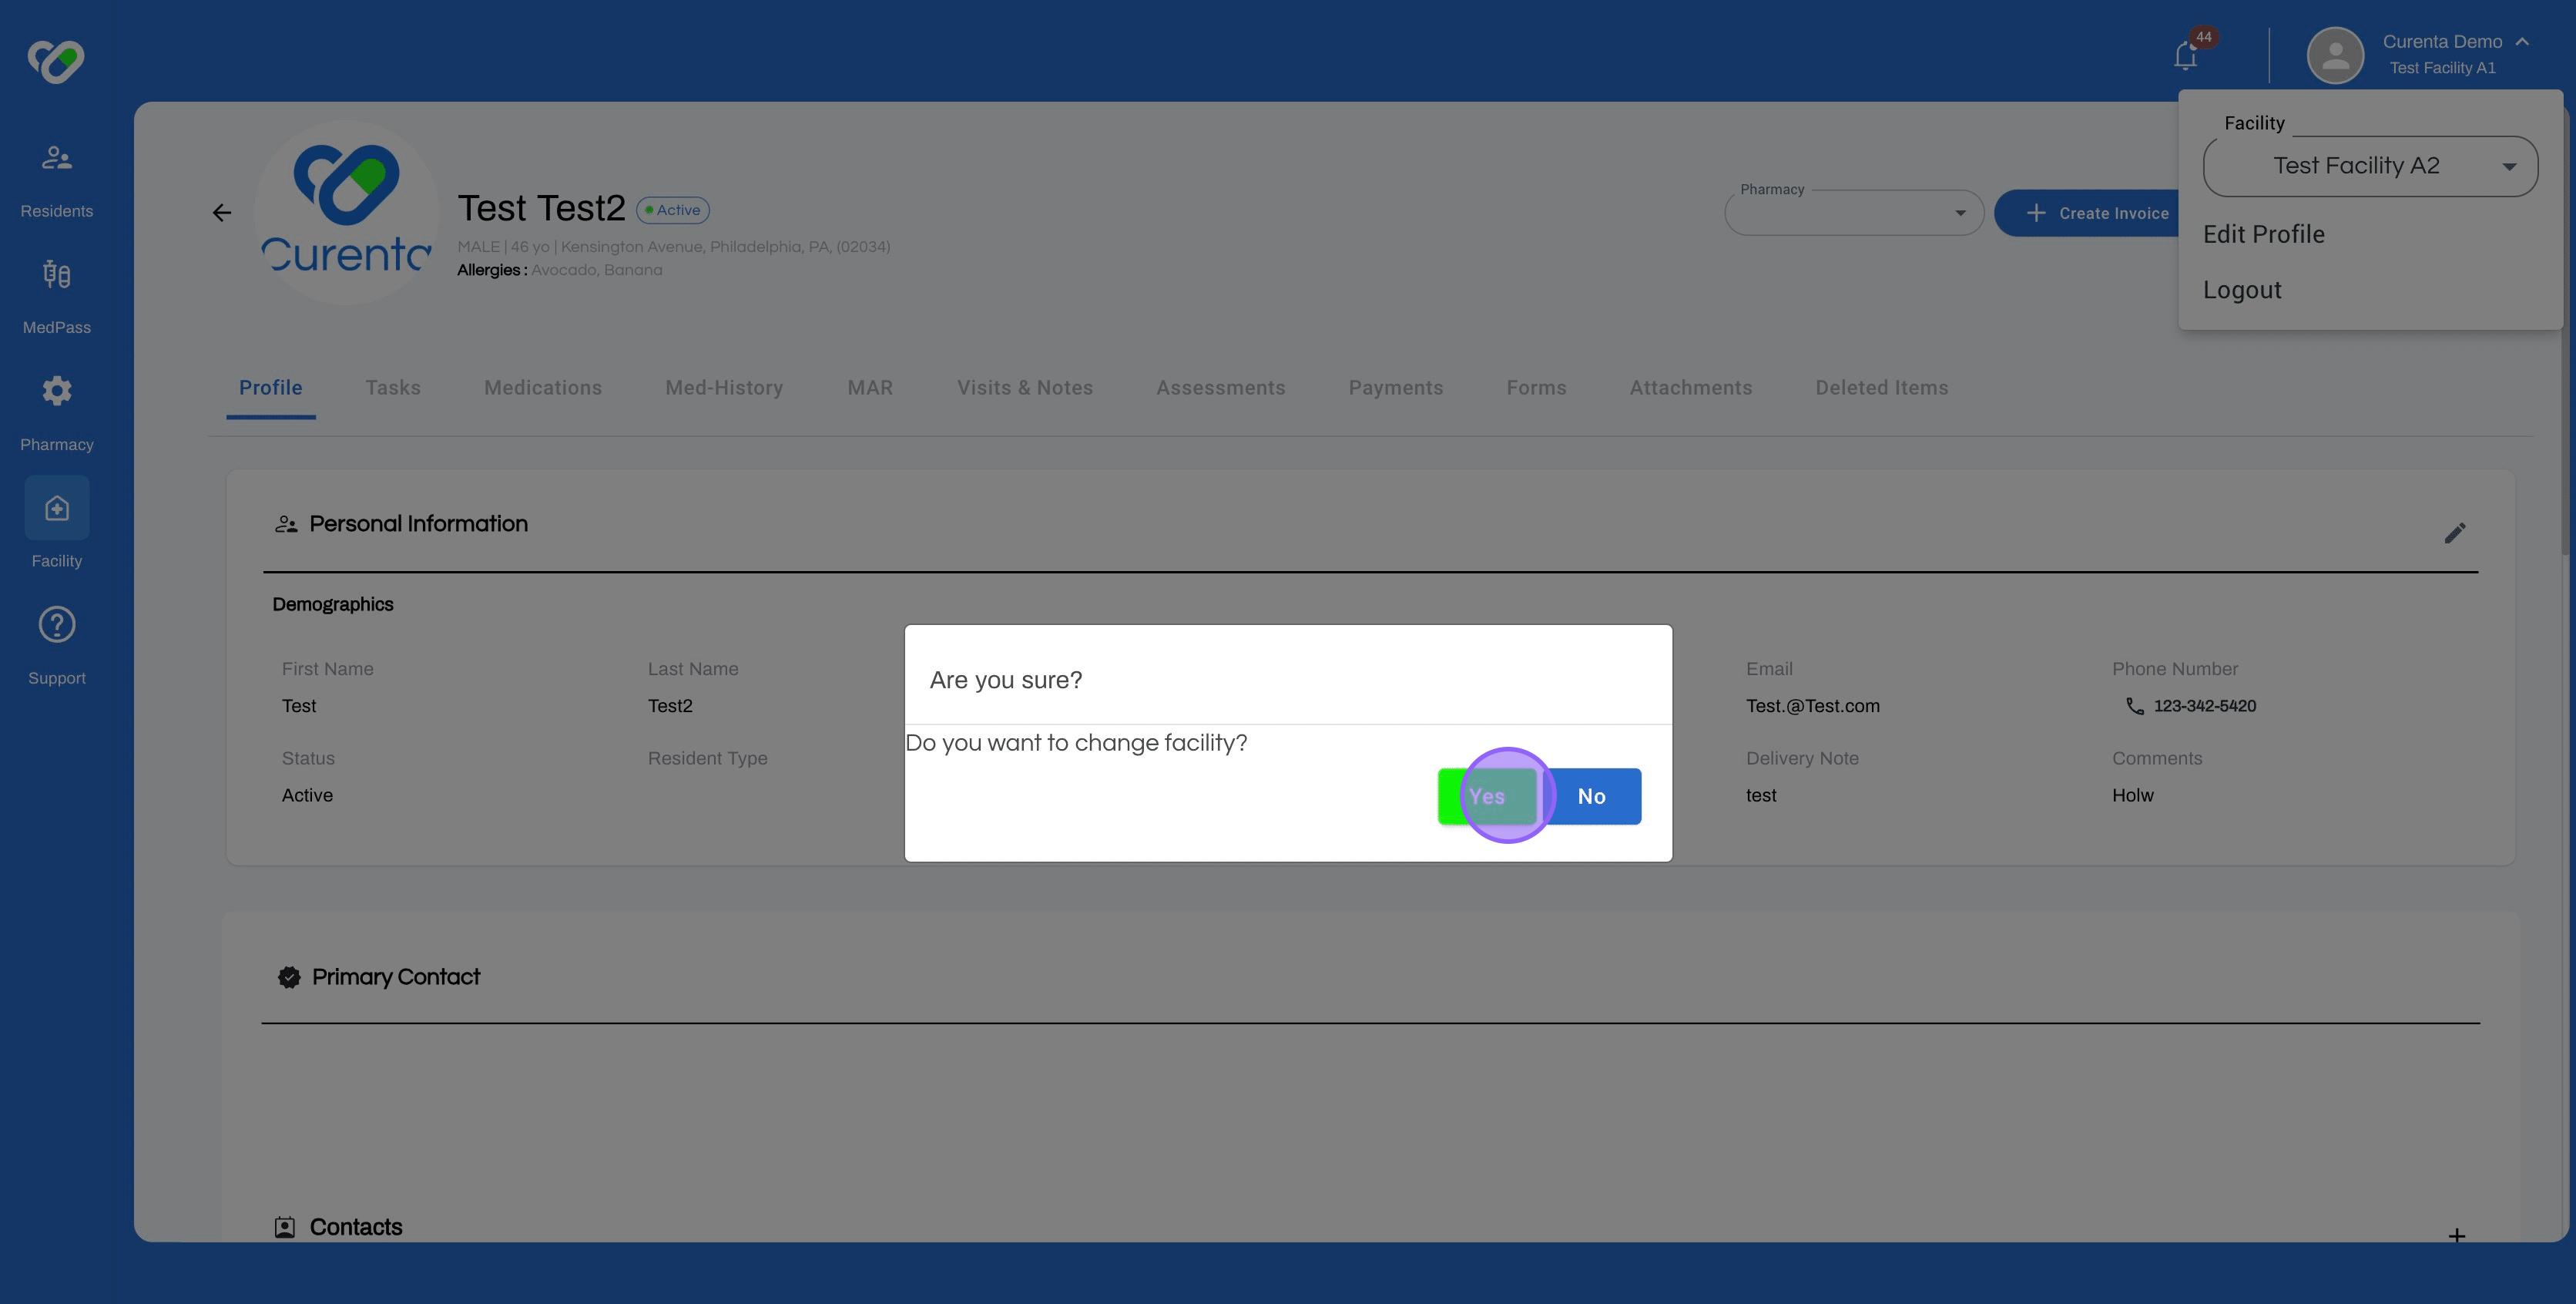
Task: Switch to the Medications tab
Action: tap(543, 388)
